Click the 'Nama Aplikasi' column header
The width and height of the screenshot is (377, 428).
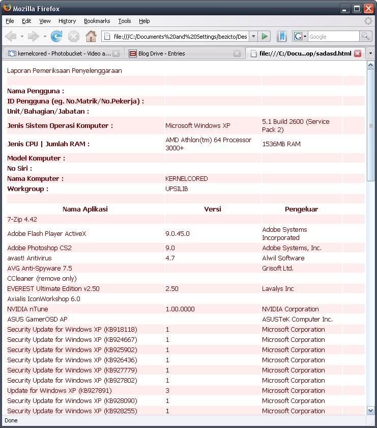[x=85, y=209]
